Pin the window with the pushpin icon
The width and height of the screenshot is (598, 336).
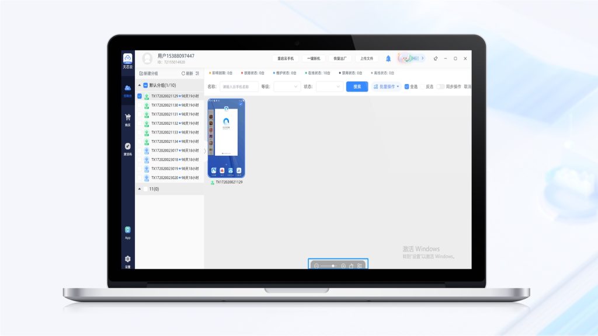(435, 58)
